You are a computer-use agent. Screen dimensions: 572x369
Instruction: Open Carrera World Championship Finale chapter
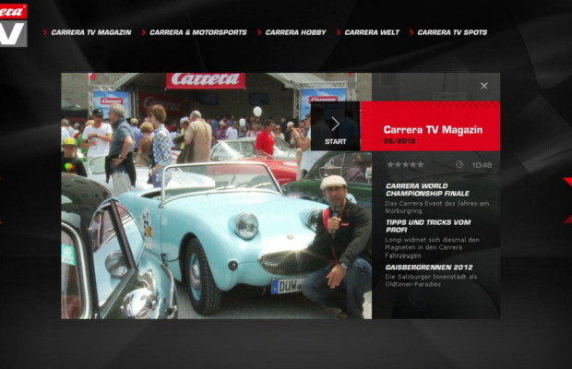(427, 190)
